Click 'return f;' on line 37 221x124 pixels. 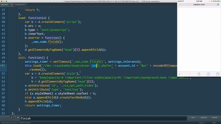tap(32, 10)
